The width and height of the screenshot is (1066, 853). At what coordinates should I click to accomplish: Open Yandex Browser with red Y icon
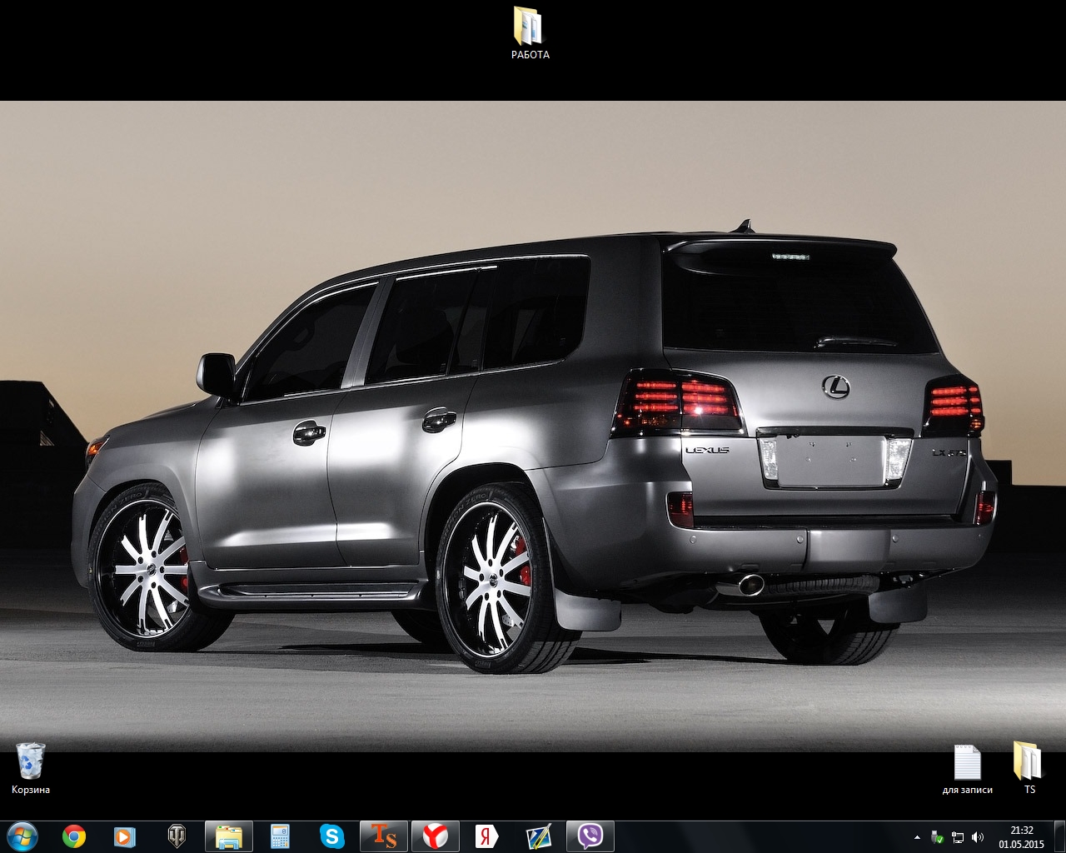pos(435,836)
